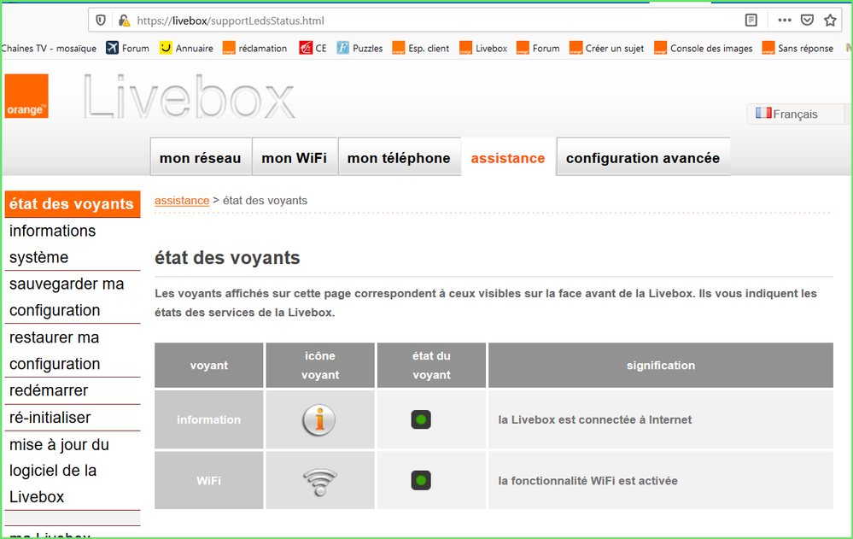This screenshot has width=853, height=539.
Task: Open the Console des images bookmark
Action: tap(704, 48)
